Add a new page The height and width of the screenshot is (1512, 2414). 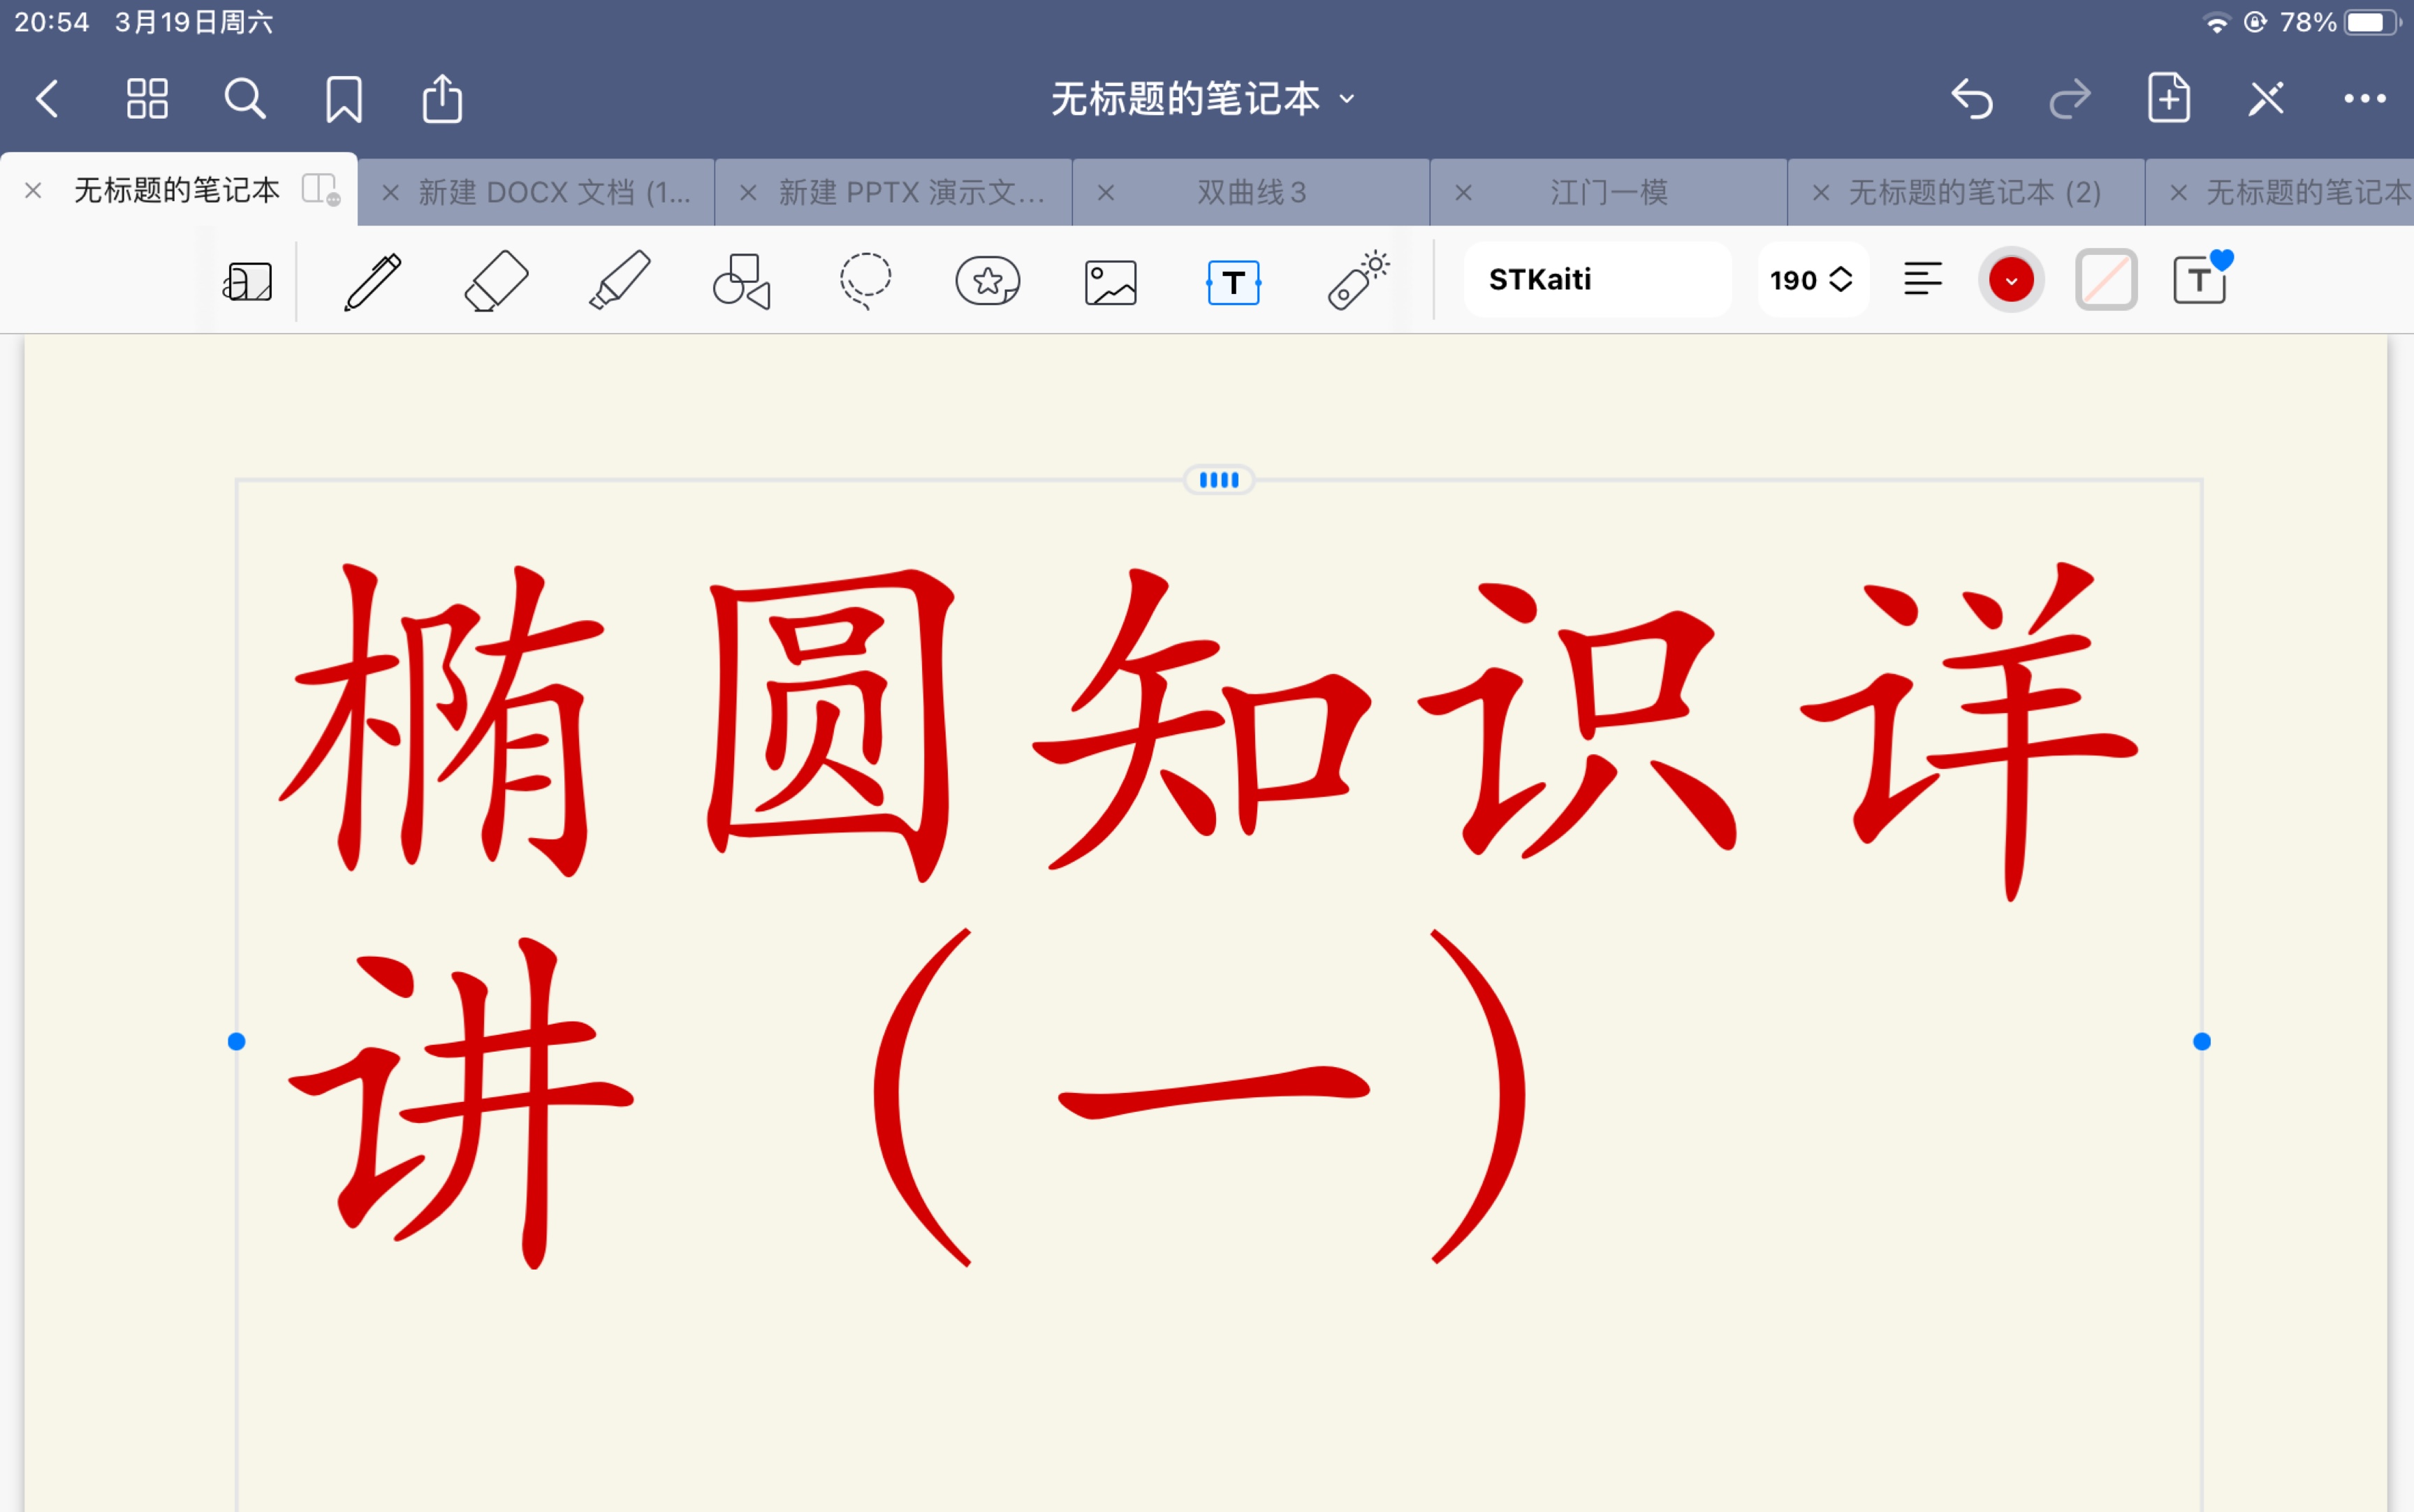pos(2169,98)
